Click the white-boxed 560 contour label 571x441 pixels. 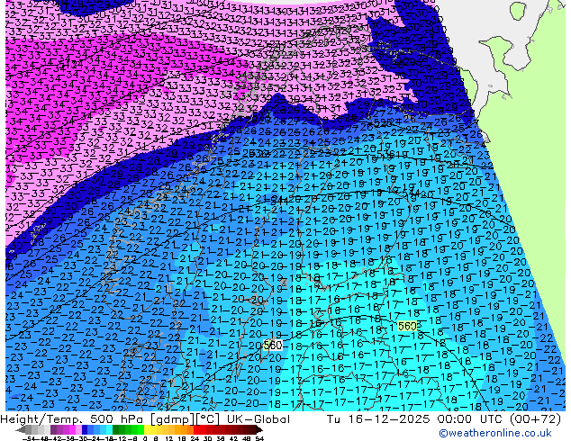(x=273, y=345)
